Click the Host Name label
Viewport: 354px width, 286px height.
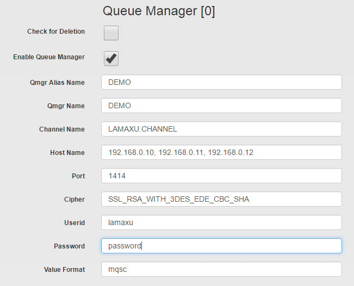tap(67, 153)
